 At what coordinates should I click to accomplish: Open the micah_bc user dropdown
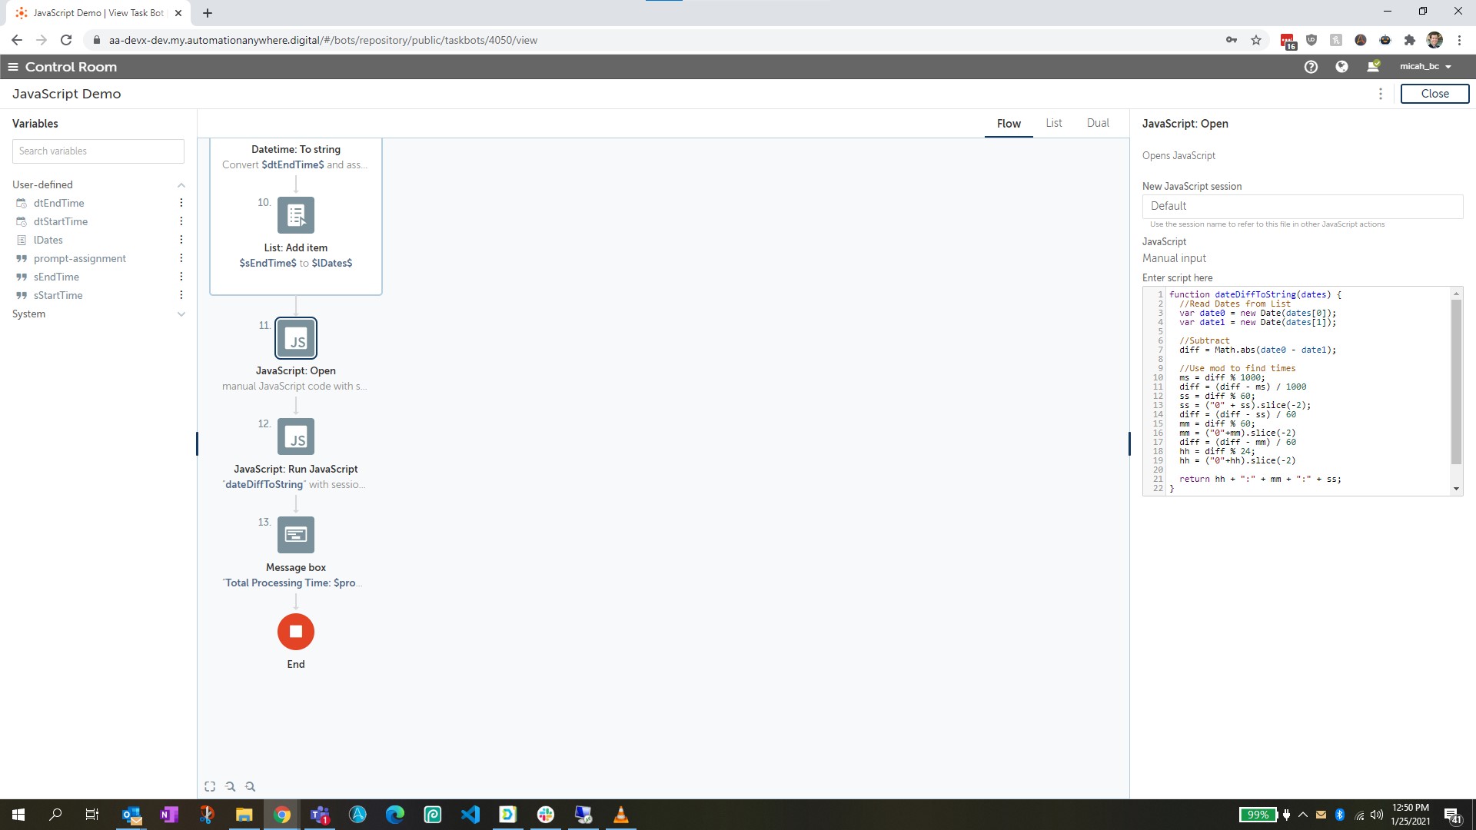pos(1426,67)
